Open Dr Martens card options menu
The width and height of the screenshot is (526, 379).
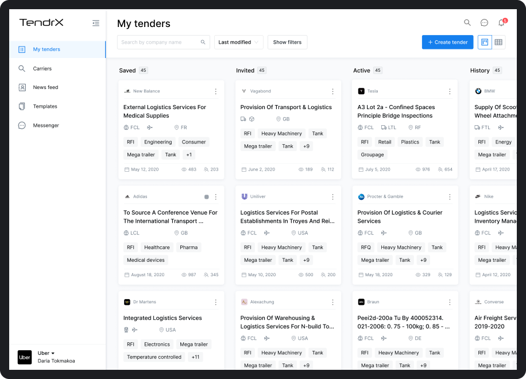[x=216, y=302]
